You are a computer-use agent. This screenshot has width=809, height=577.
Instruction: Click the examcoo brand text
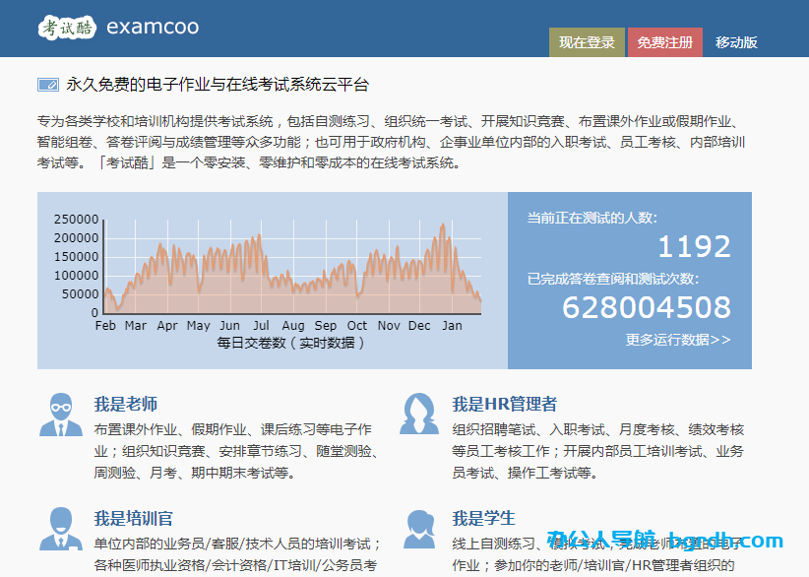click(153, 27)
